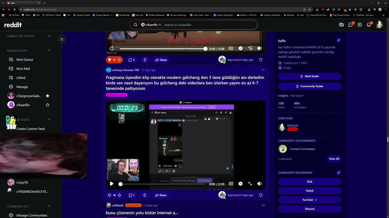This screenshot has width=389, height=218.
Task: Downvote the Fuzzy-Success-109 post
Action: [120, 195]
